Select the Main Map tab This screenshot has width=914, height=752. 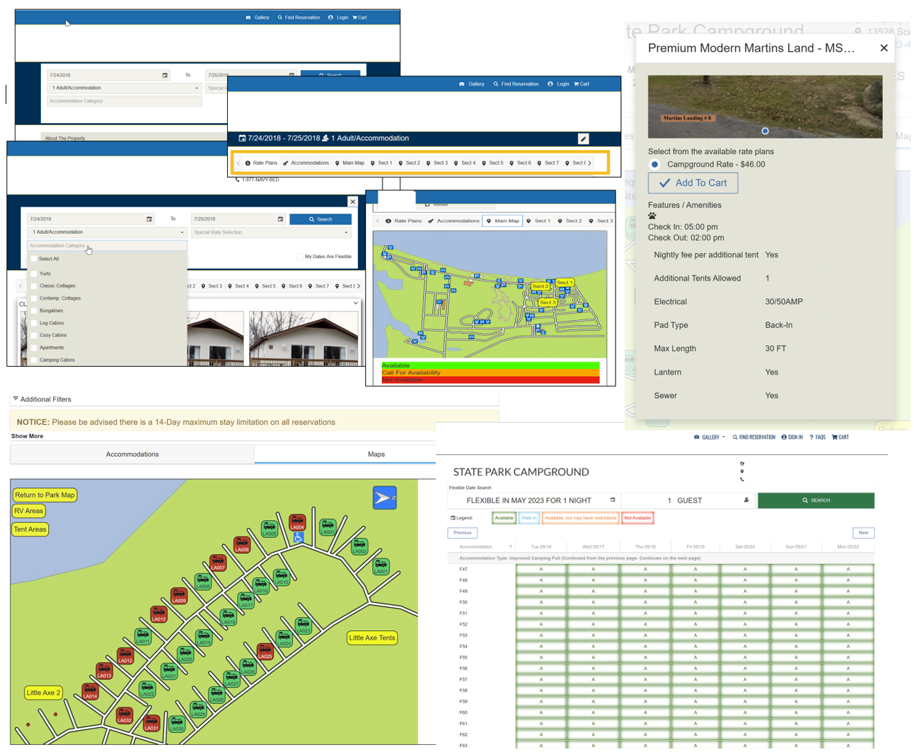[502, 221]
